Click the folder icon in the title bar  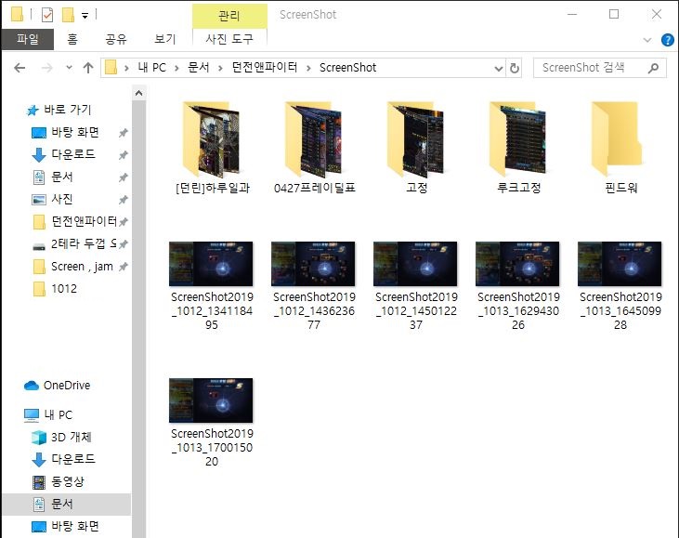coord(17,15)
